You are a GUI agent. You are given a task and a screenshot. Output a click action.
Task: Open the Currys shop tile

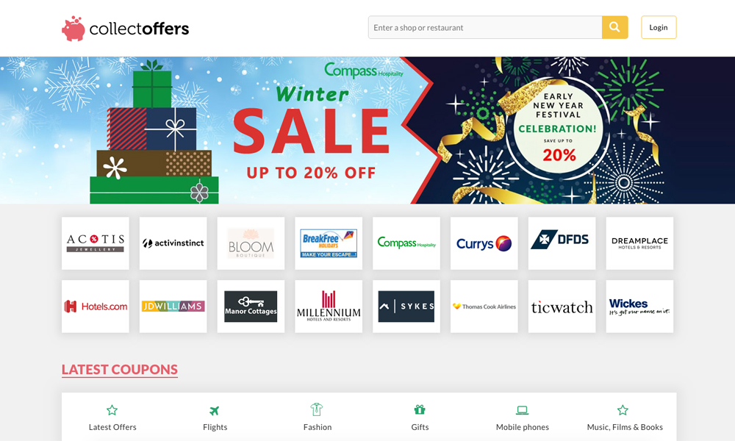tap(484, 243)
